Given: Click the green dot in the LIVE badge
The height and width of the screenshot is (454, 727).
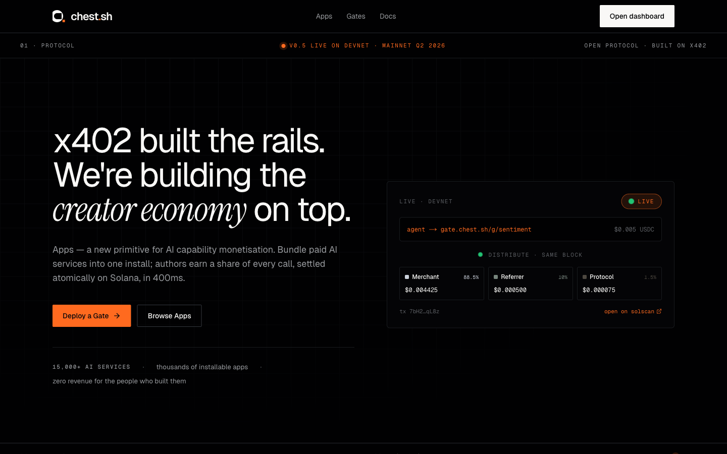Looking at the screenshot, I should pos(631,201).
